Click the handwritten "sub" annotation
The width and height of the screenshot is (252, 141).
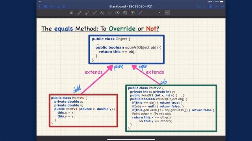[164, 82]
